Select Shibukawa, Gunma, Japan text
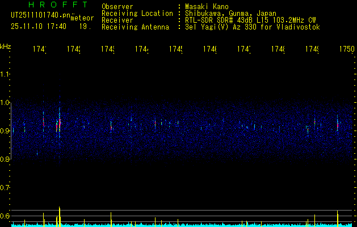Screen dimensions: 357x227 coord(230,14)
